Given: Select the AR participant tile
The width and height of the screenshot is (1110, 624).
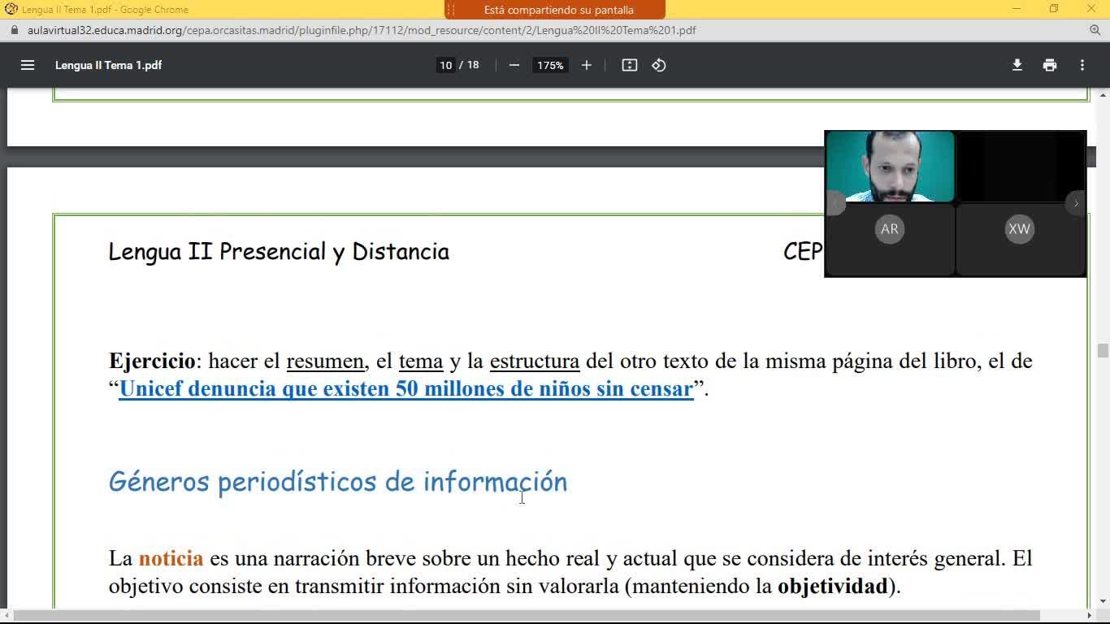Looking at the screenshot, I should pos(890,240).
